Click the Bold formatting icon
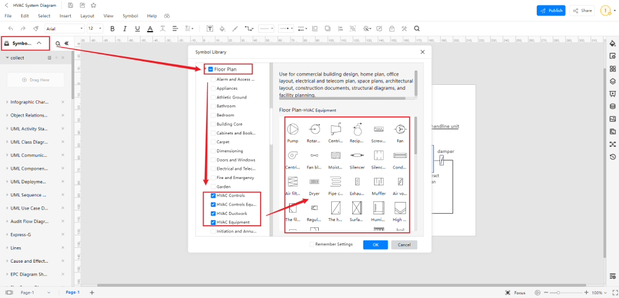Screen dimensions: 619x298 click(x=112, y=28)
